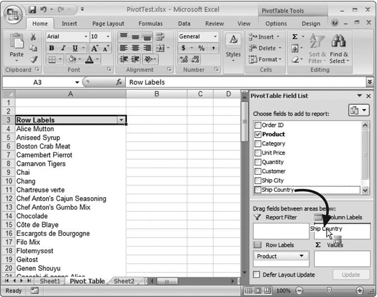The image size is (377, 297).
Task: Click the Update button
Action: point(351,275)
